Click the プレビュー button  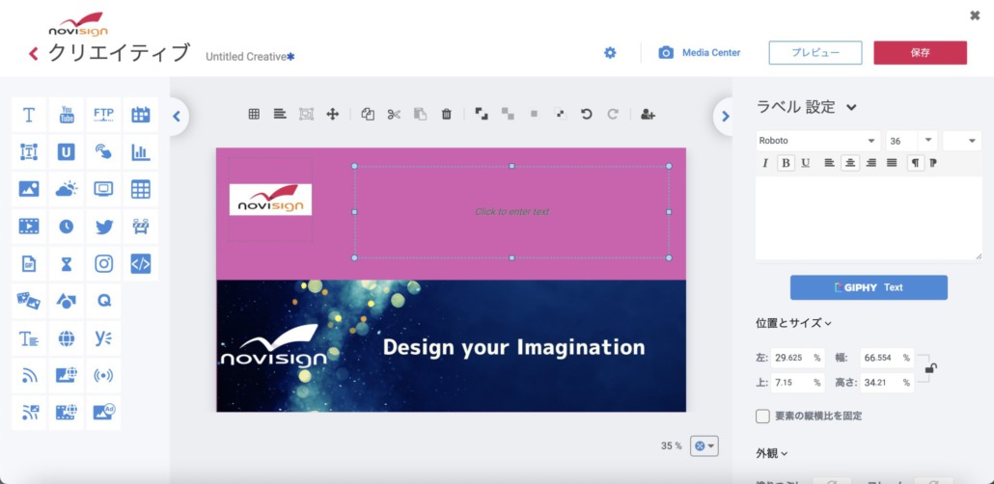pos(815,53)
